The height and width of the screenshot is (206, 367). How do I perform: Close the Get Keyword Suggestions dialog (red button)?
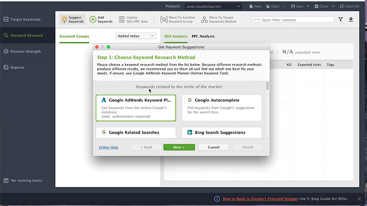[x=97, y=47]
